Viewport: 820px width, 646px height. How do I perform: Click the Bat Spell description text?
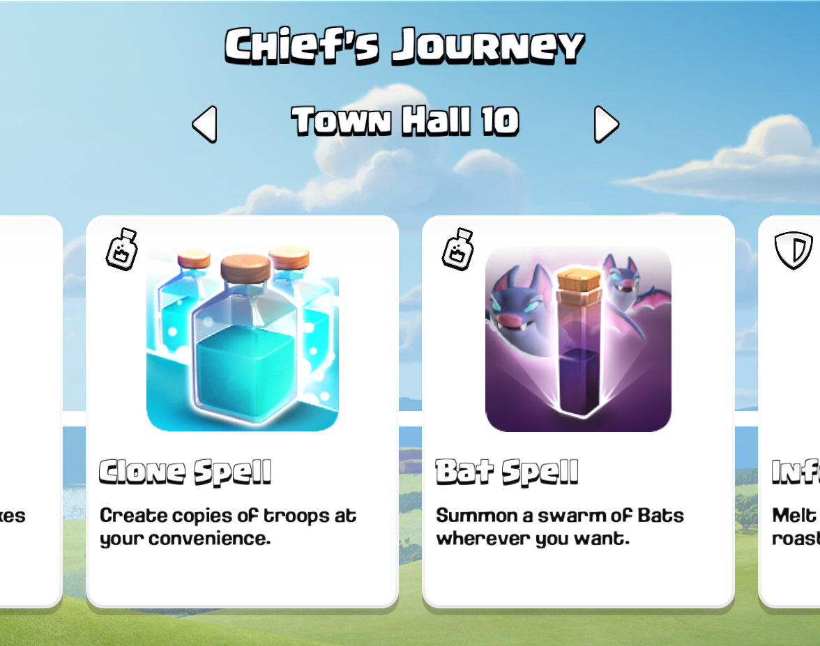click(x=559, y=527)
